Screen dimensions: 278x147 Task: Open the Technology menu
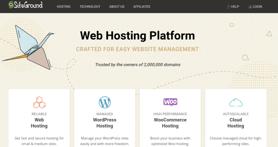90,7
